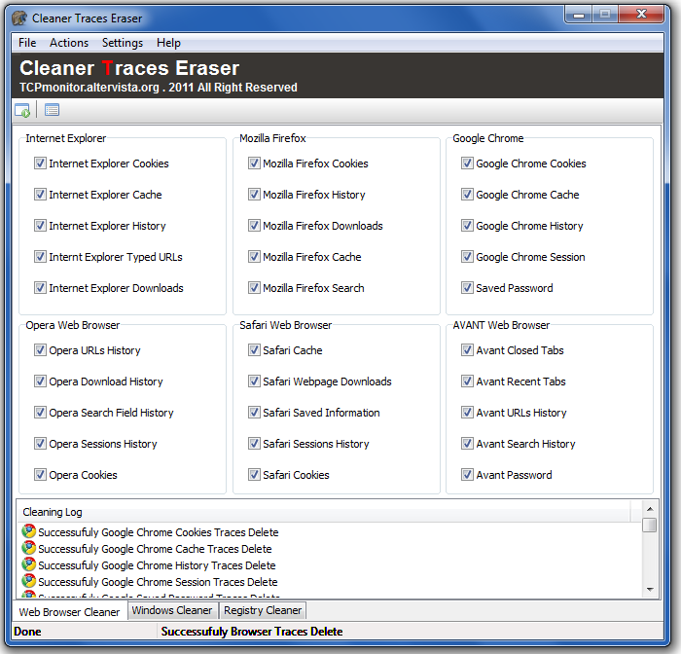This screenshot has height=654, width=681.
Task: Toggle Internt Explorer Typed URLs checkbox
Action: point(40,257)
